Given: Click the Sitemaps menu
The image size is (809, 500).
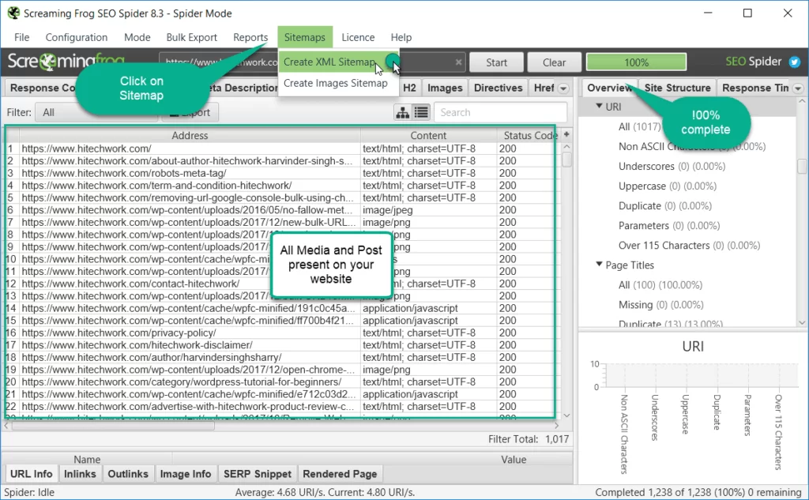Looking at the screenshot, I should pyautogui.click(x=304, y=37).
